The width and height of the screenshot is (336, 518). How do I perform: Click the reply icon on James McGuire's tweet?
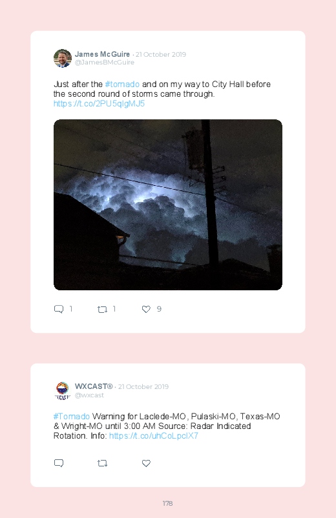(59, 309)
